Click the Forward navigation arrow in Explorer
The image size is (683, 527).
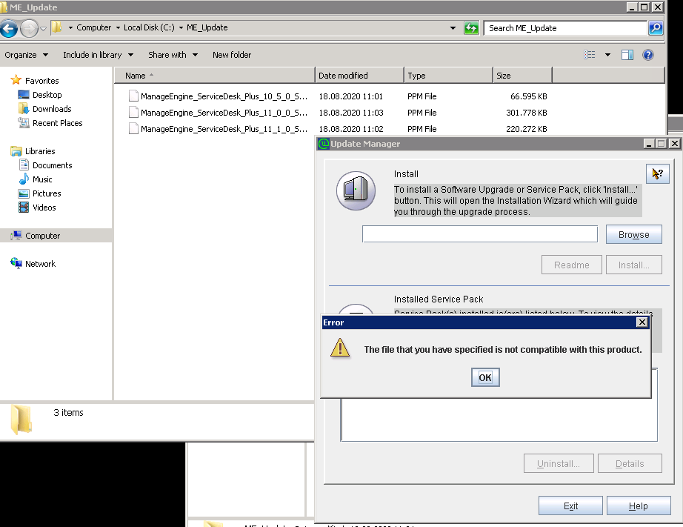(x=29, y=29)
